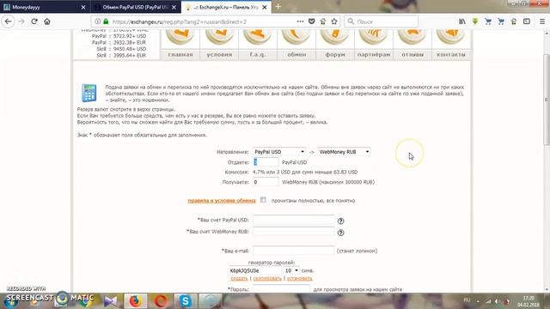Viewport: 550px width, 309px height.
Task: Click the vertical page scrollbar thumb
Action: point(547,100)
